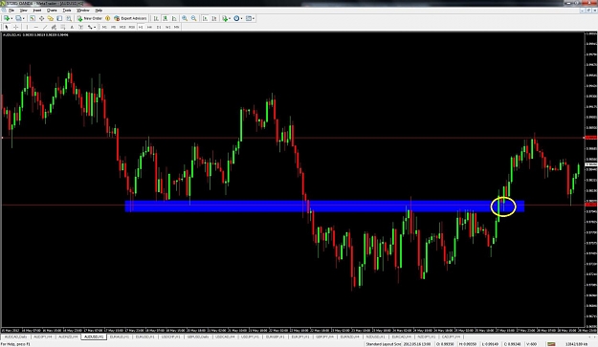Switch to the NZDUSD,H1 chart tab
Viewport: 598px width, 347px height.
(x=375, y=337)
